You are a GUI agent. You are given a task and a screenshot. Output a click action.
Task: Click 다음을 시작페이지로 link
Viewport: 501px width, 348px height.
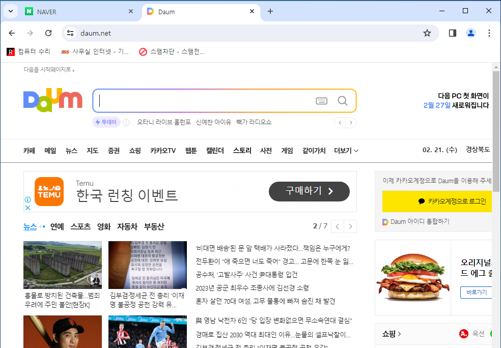coord(48,70)
